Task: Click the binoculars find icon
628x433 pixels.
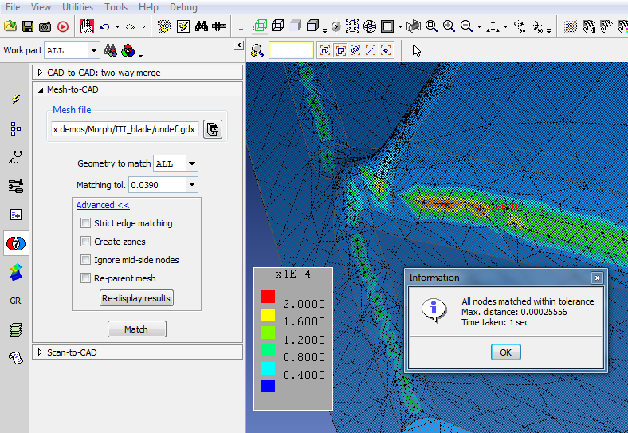Action: [x=202, y=26]
